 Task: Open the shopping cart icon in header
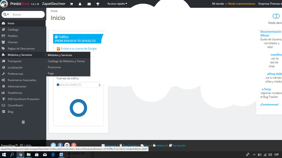[71, 4]
